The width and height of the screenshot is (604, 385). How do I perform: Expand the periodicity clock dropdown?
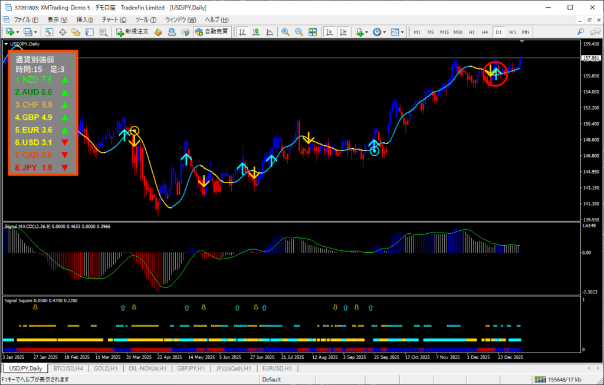point(385,32)
